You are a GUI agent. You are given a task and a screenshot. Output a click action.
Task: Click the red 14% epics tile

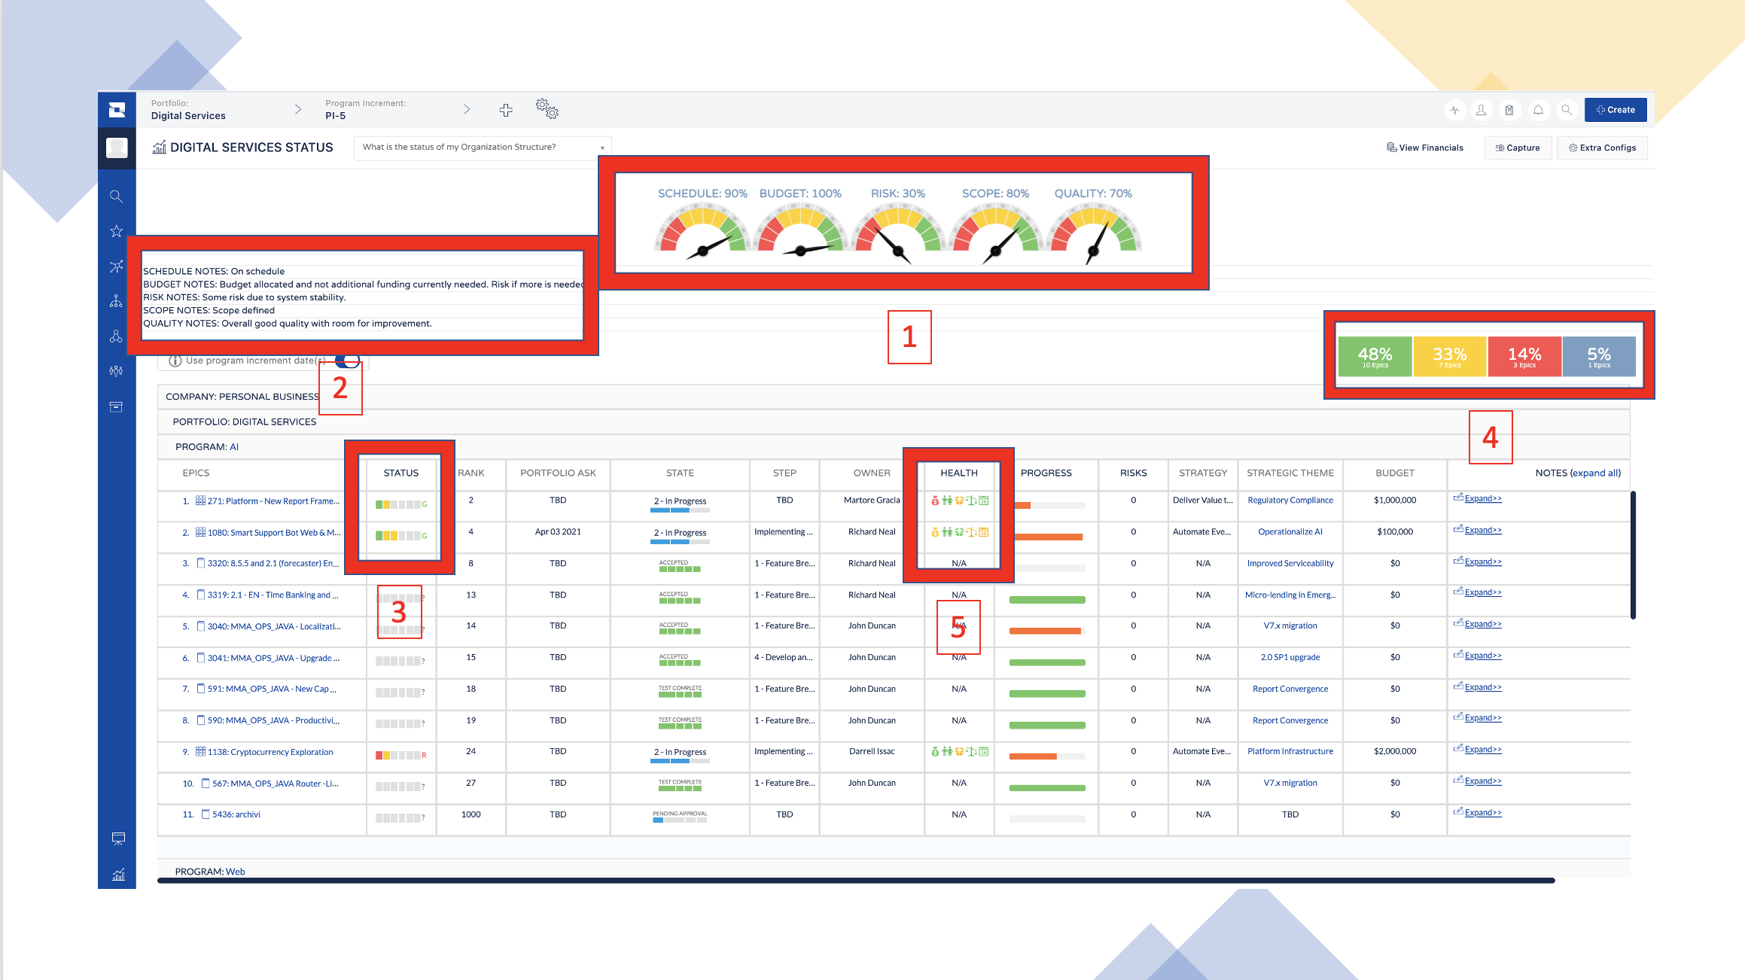click(1524, 357)
